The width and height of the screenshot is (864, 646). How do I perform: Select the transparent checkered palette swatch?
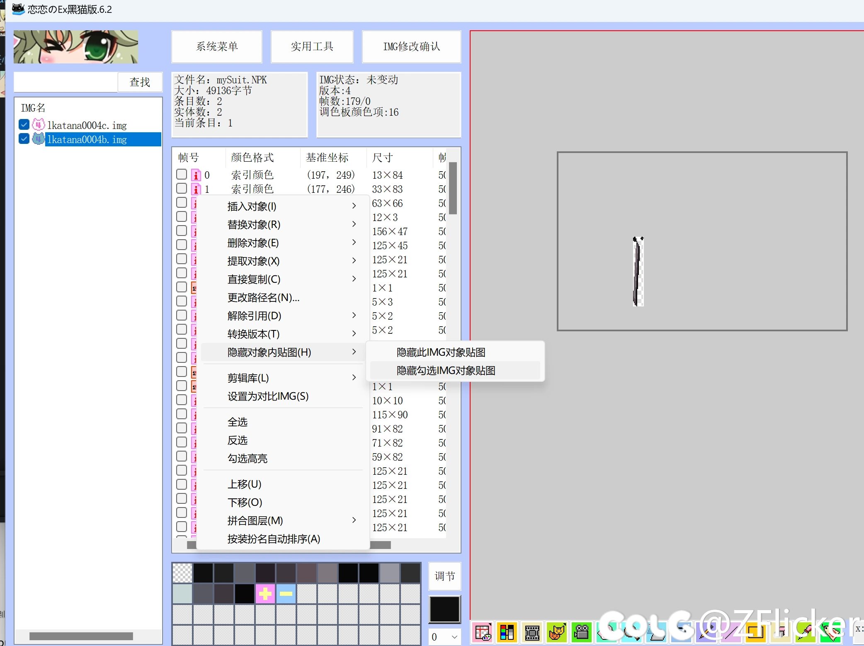pos(182,573)
